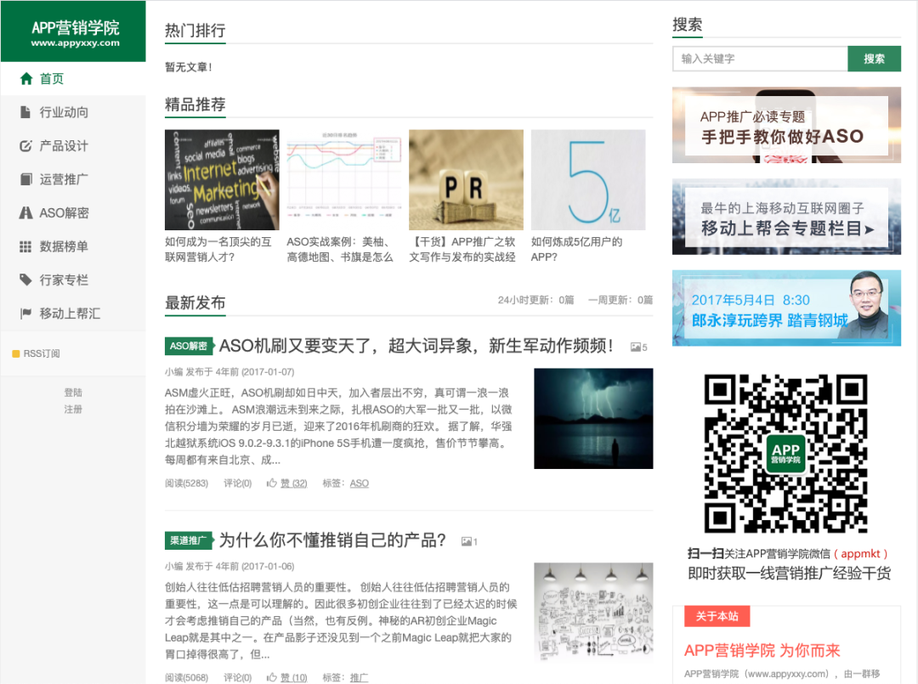Click the flag icon beside 移动上帮汇
The height and width of the screenshot is (684, 918).
25,314
